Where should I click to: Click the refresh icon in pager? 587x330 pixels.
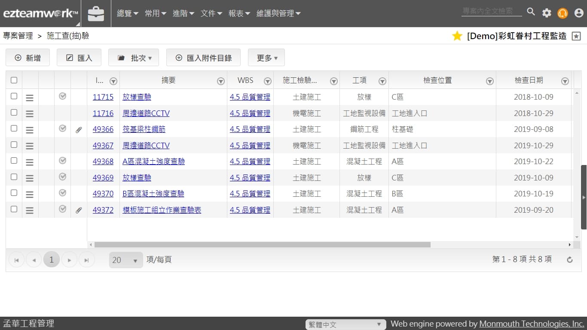point(570,260)
